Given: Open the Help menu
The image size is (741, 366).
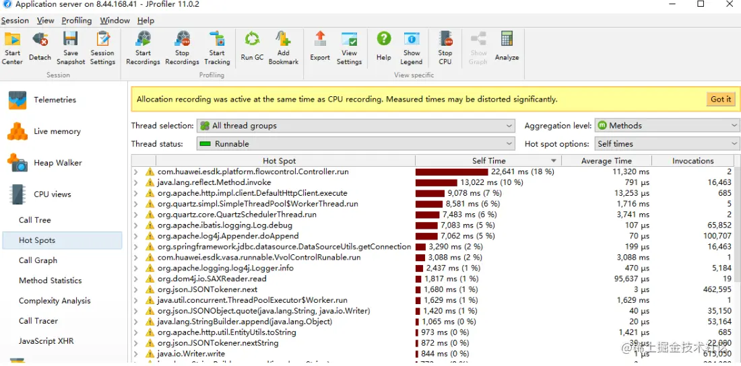Looking at the screenshot, I should (146, 20).
